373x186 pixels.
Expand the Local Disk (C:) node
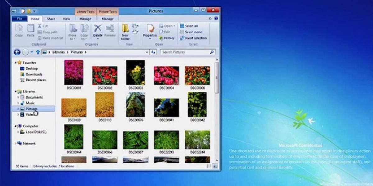[x=18, y=132]
